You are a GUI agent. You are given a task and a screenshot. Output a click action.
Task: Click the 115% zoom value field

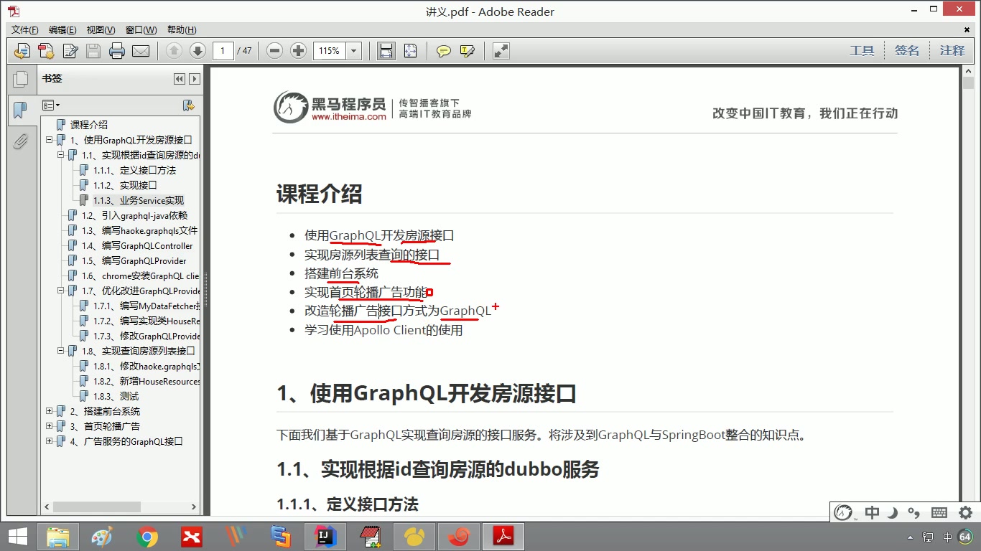330,51
